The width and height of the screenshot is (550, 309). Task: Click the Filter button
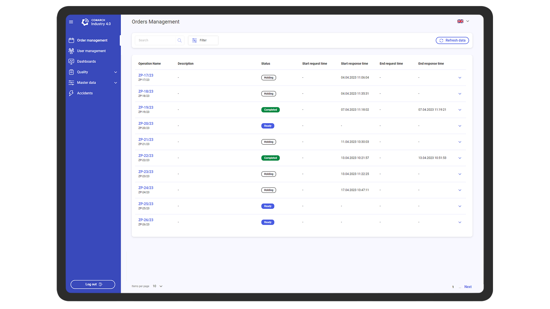point(203,40)
